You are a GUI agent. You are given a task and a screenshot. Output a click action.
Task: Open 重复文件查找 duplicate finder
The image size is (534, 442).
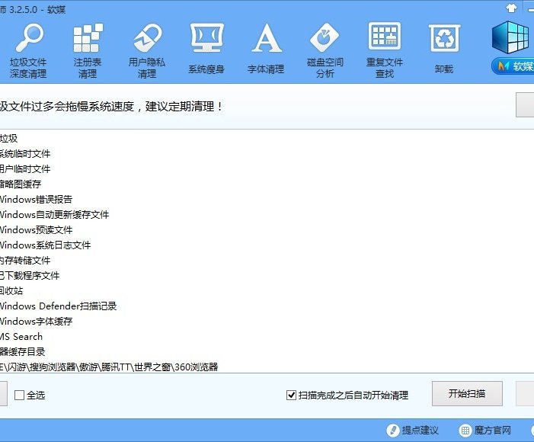coord(385,51)
